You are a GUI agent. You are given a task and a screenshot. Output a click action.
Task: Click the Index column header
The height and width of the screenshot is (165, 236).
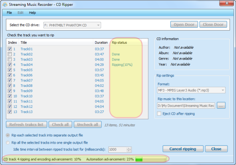tap(13, 42)
